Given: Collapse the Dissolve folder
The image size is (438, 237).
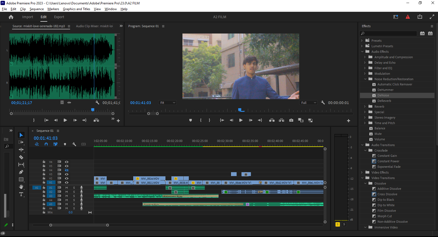Looking at the screenshot, I should [365, 183].
